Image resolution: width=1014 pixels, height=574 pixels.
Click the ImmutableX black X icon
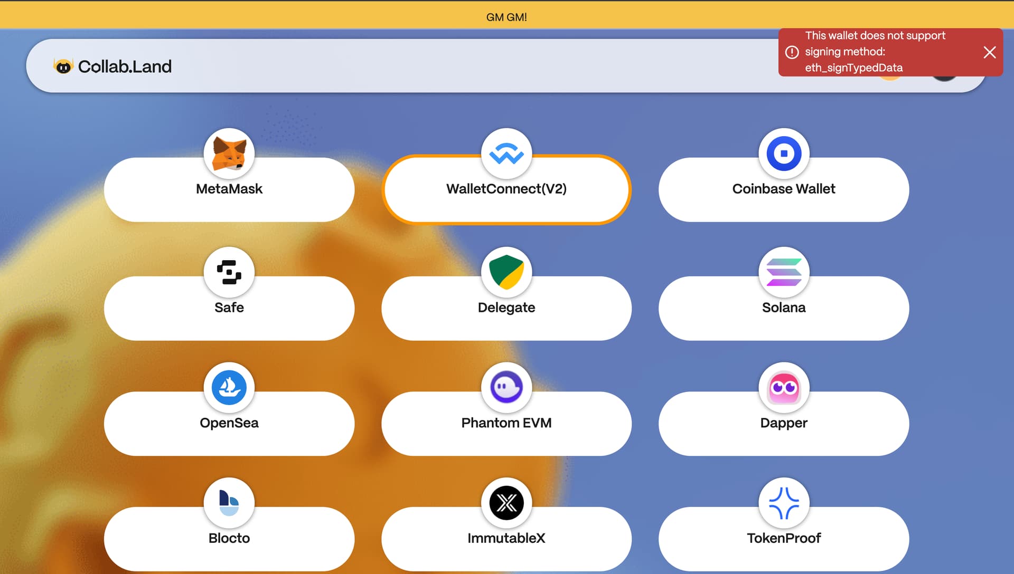coord(506,503)
